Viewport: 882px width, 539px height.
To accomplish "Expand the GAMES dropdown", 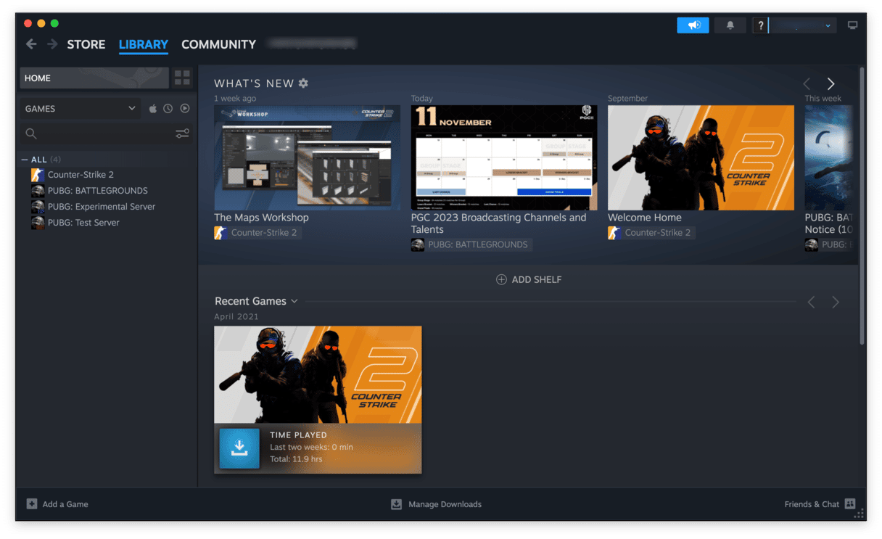I will tap(131, 109).
